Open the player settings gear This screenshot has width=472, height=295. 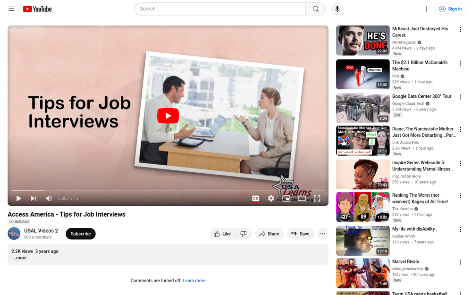point(271,198)
